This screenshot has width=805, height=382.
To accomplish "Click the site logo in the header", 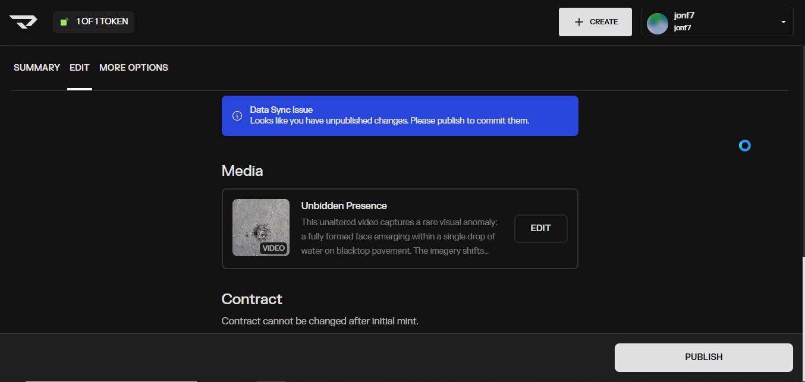I will click(23, 21).
